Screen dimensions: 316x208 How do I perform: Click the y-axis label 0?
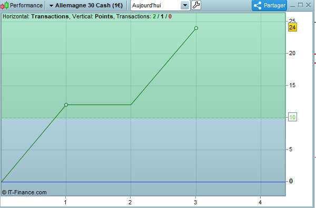291,181
